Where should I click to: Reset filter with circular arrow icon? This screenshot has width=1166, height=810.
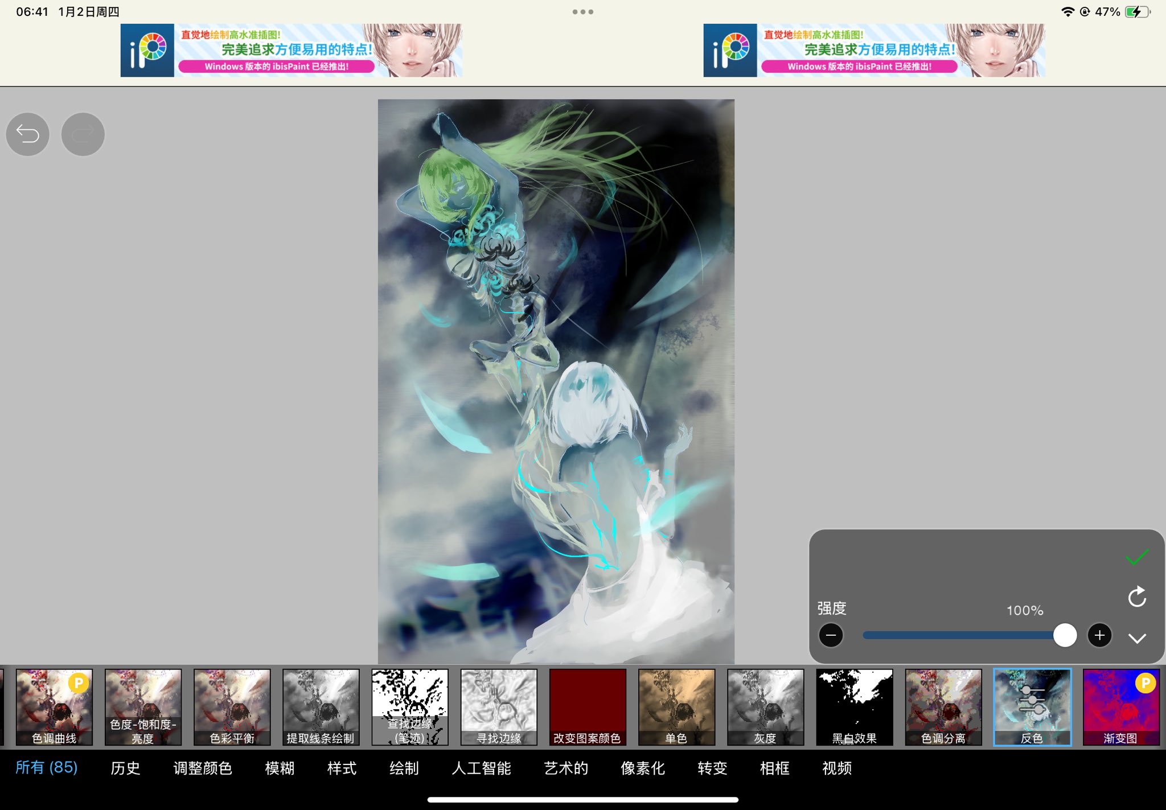coord(1136,597)
